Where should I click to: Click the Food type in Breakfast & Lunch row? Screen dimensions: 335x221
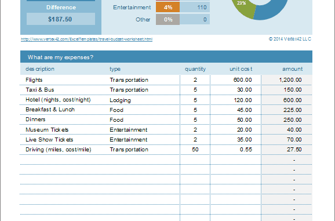116,110
